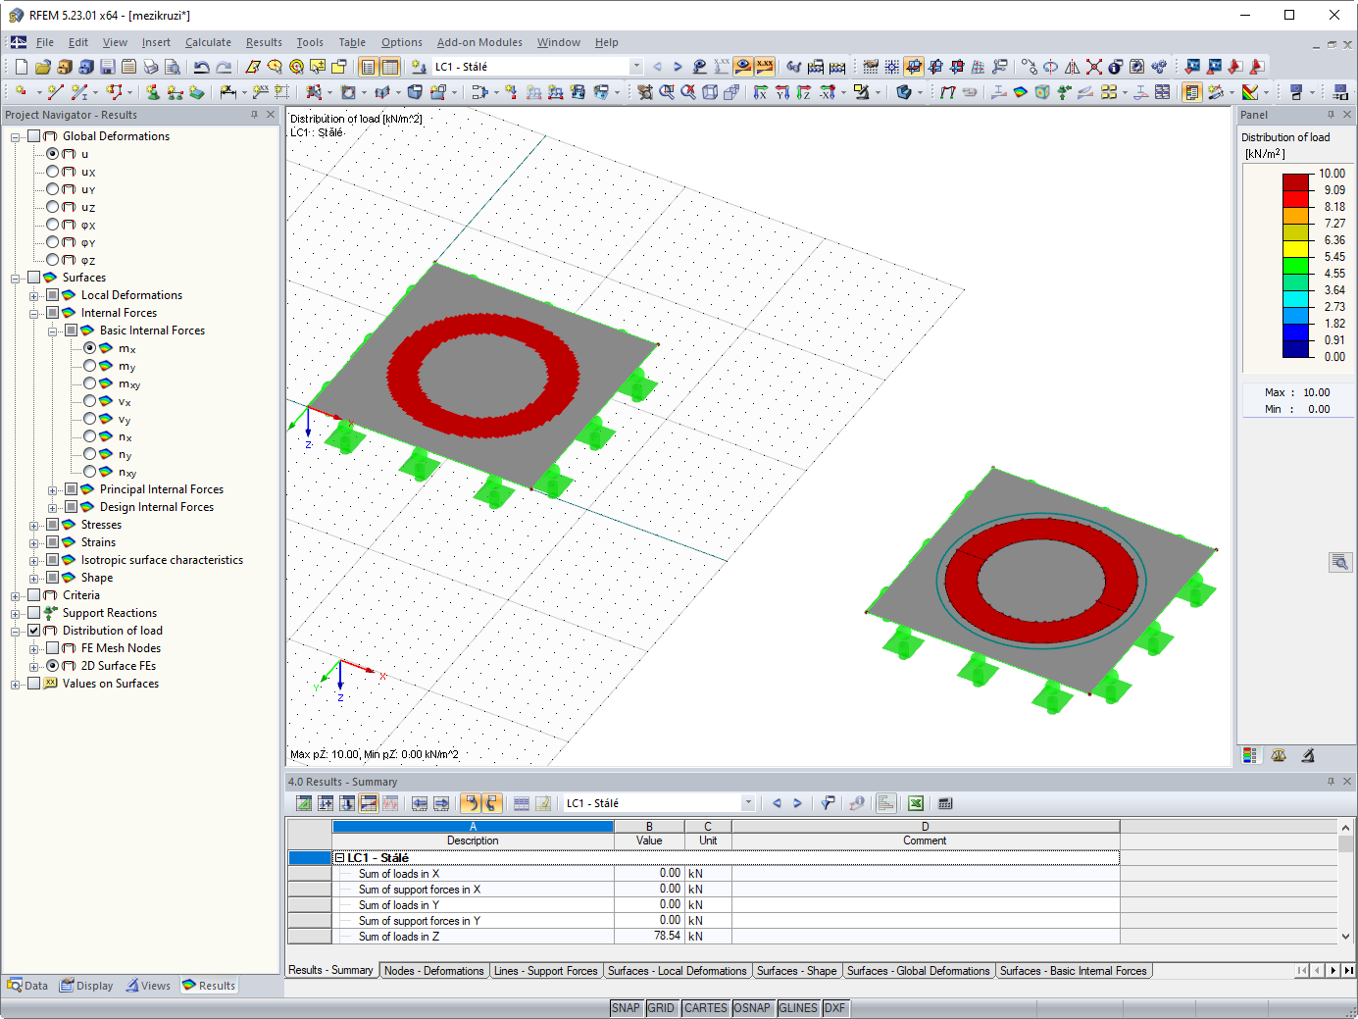Click the Undo arrow icon
Screen dimensions: 1358x1019
point(202,67)
